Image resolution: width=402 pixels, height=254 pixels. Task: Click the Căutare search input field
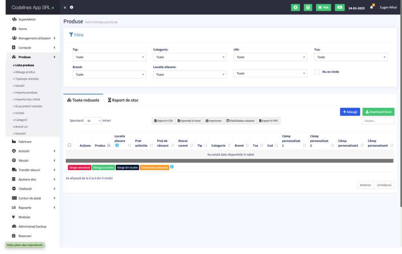378,121
